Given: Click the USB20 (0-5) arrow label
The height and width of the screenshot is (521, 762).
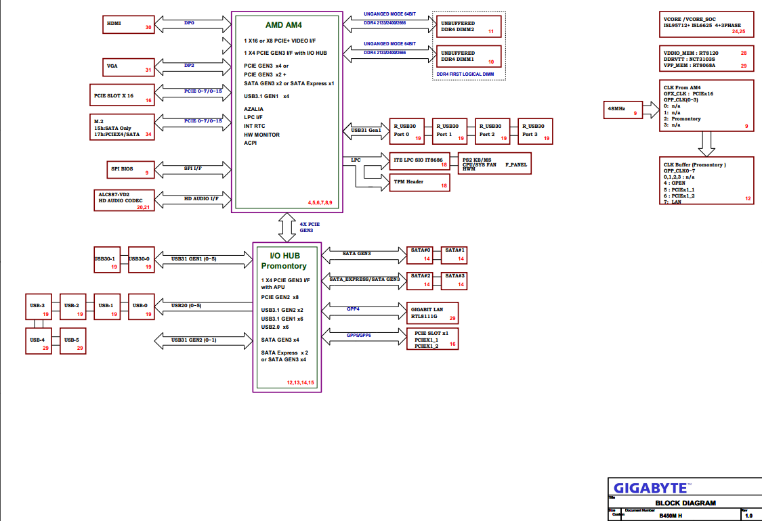Looking at the screenshot, I should (186, 305).
